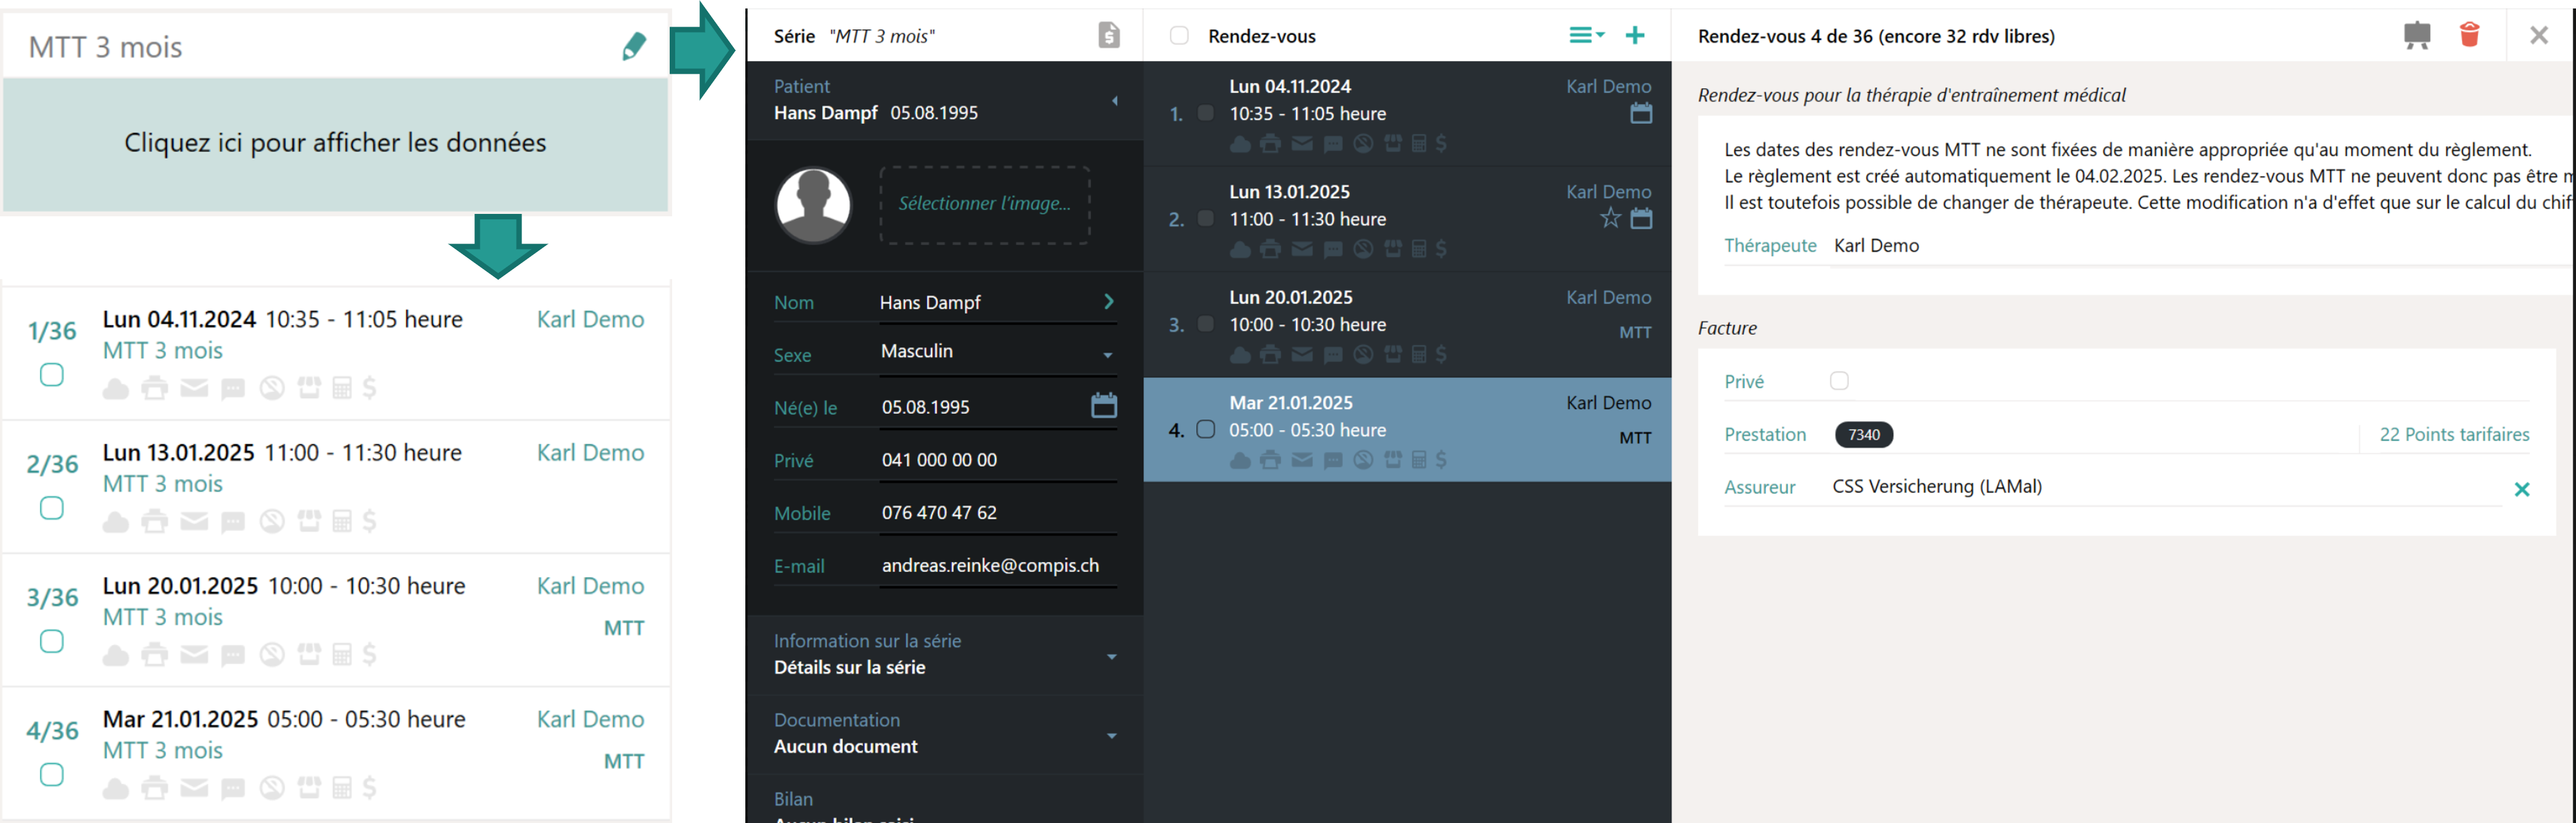This screenshot has height=823, width=2576.
Task: Open the Sexe dropdown showing Masculin
Action: tap(997, 352)
